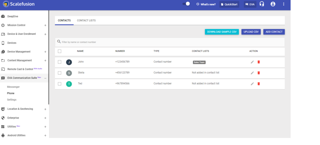This screenshot has height=145, width=320.
Task: Open the headset support icon
Action: [x=262, y=4]
